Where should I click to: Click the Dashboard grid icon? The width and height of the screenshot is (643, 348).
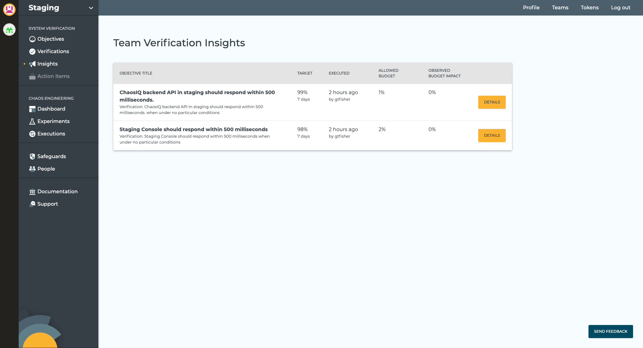click(32, 108)
